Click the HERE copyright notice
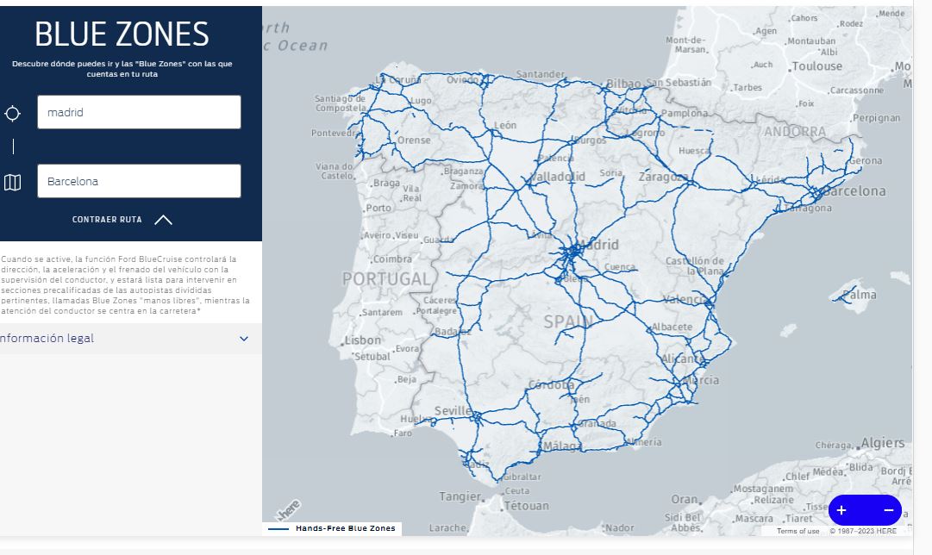Image resolution: width=932 pixels, height=555 pixels. click(863, 531)
